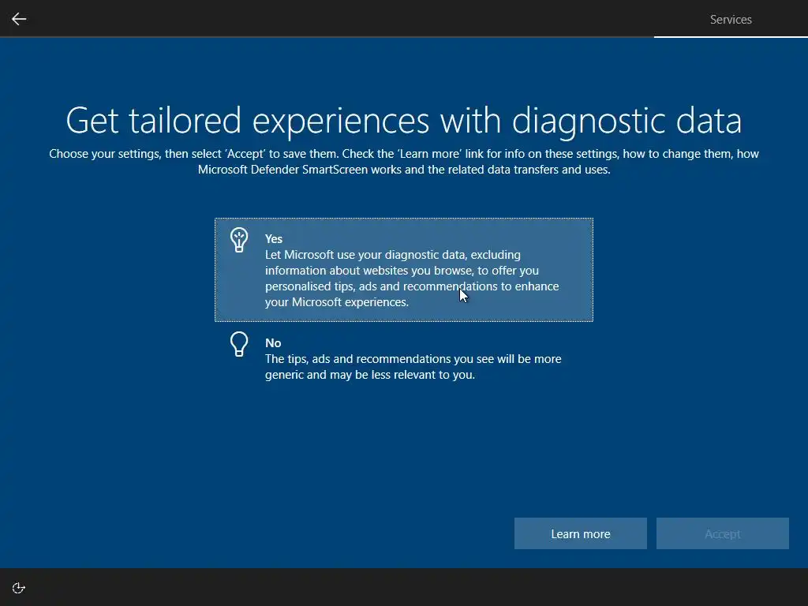Select the Yes tailored experiences option

pos(404,270)
